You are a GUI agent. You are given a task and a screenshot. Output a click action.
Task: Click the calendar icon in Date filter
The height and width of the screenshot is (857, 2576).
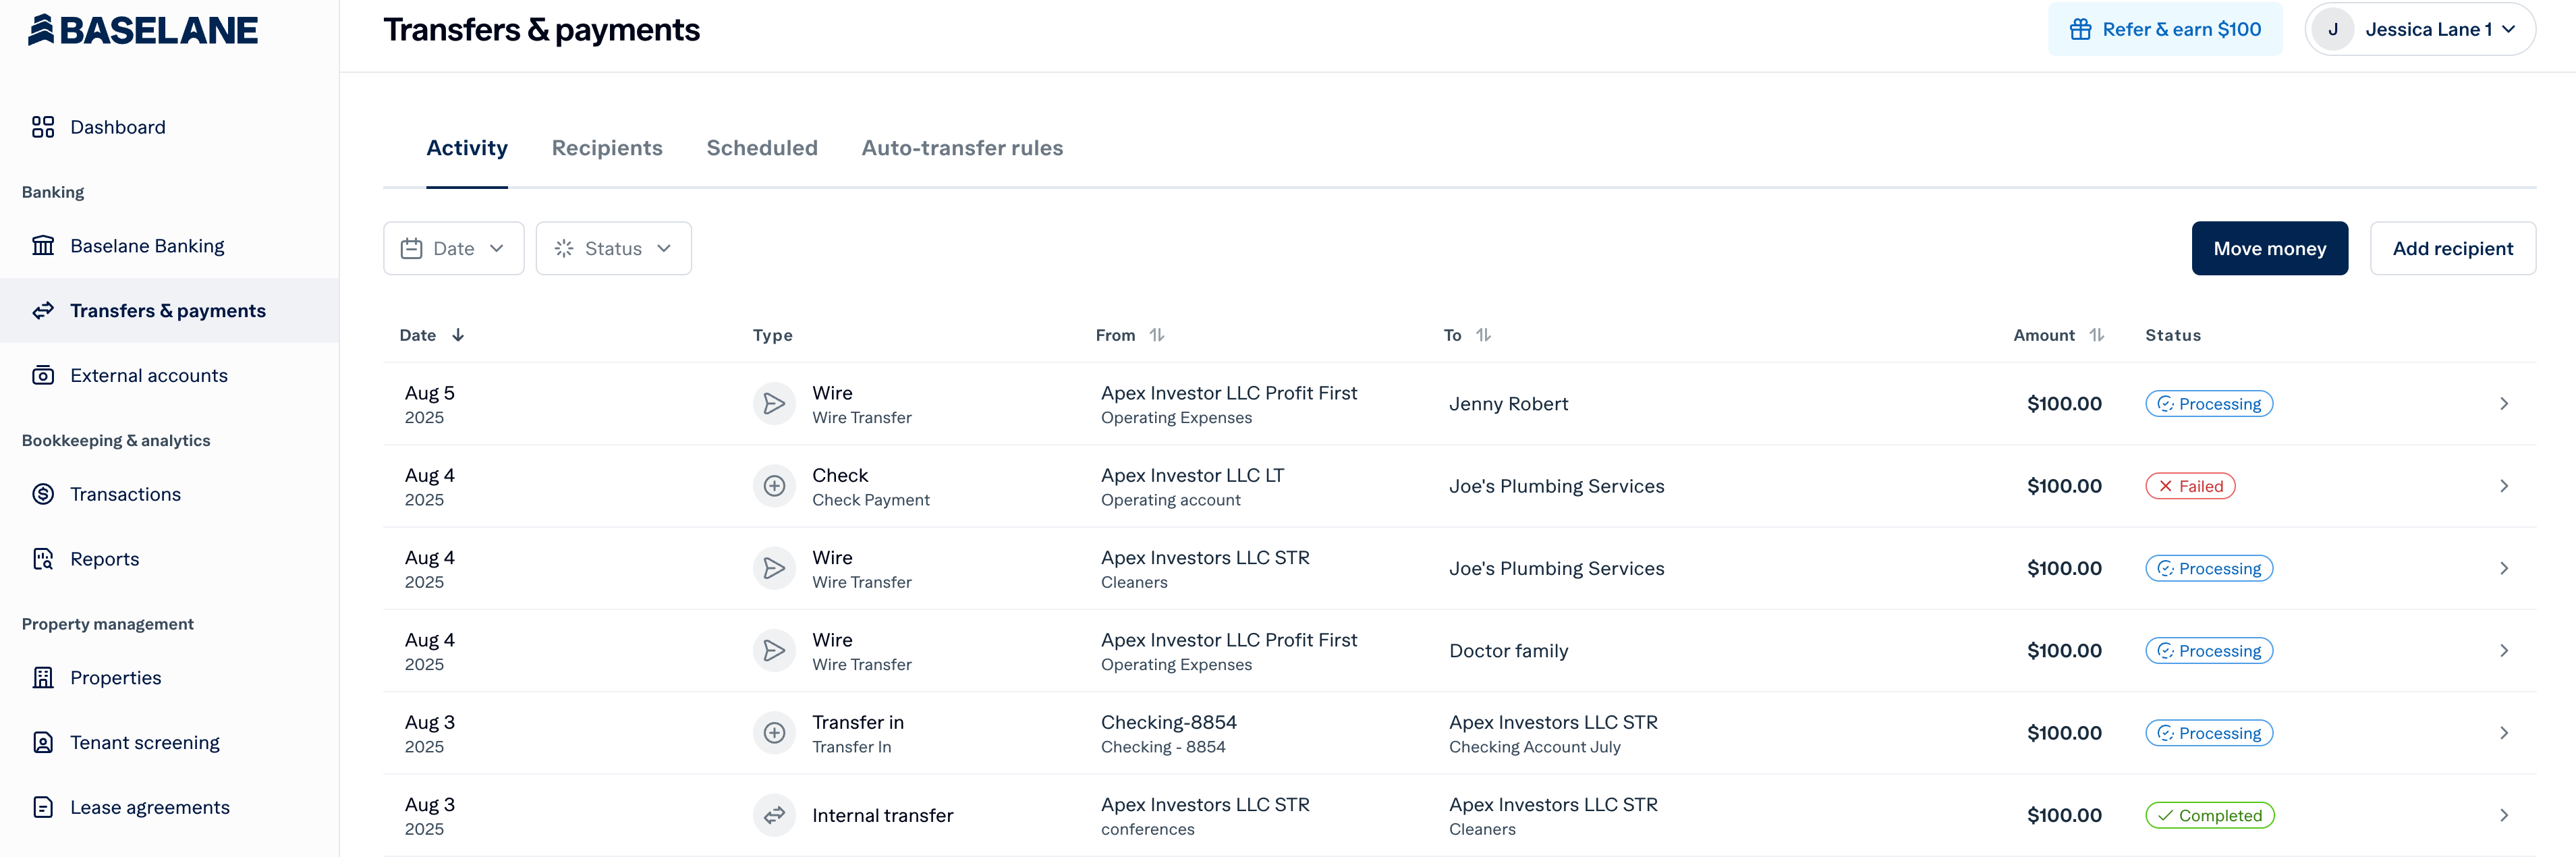click(411, 248)
